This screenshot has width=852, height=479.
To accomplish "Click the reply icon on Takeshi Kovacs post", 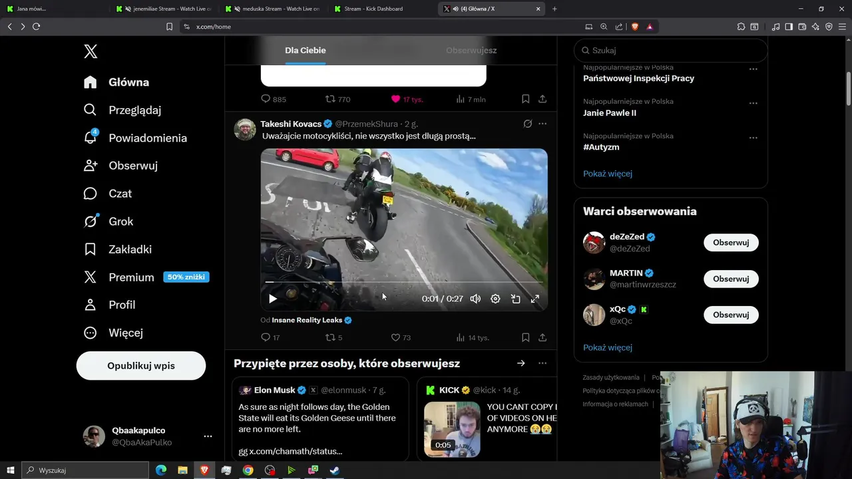I will pos(266,337).
